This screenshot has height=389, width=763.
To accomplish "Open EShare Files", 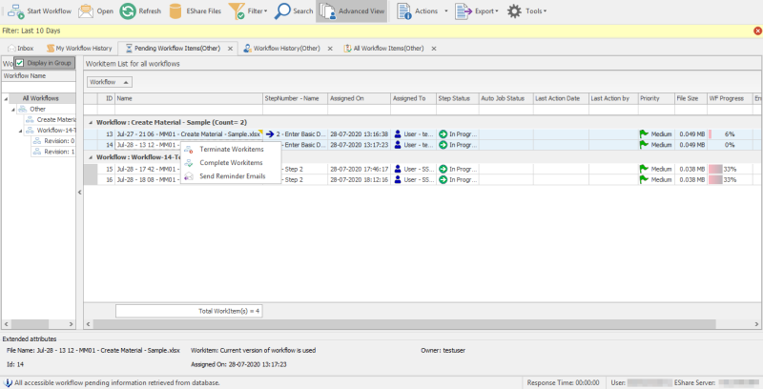I will click(x=176, y=11).
